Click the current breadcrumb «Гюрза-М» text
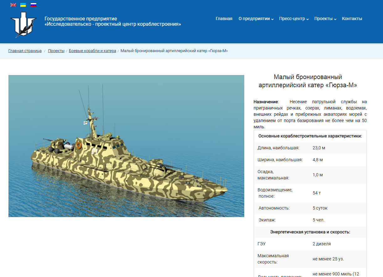 (x=174, y=51)
